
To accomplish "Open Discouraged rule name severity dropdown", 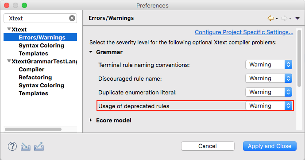I will pos(269,78).
